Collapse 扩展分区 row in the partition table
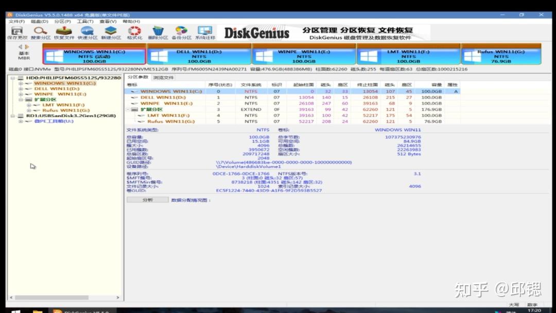 point(128,110)
